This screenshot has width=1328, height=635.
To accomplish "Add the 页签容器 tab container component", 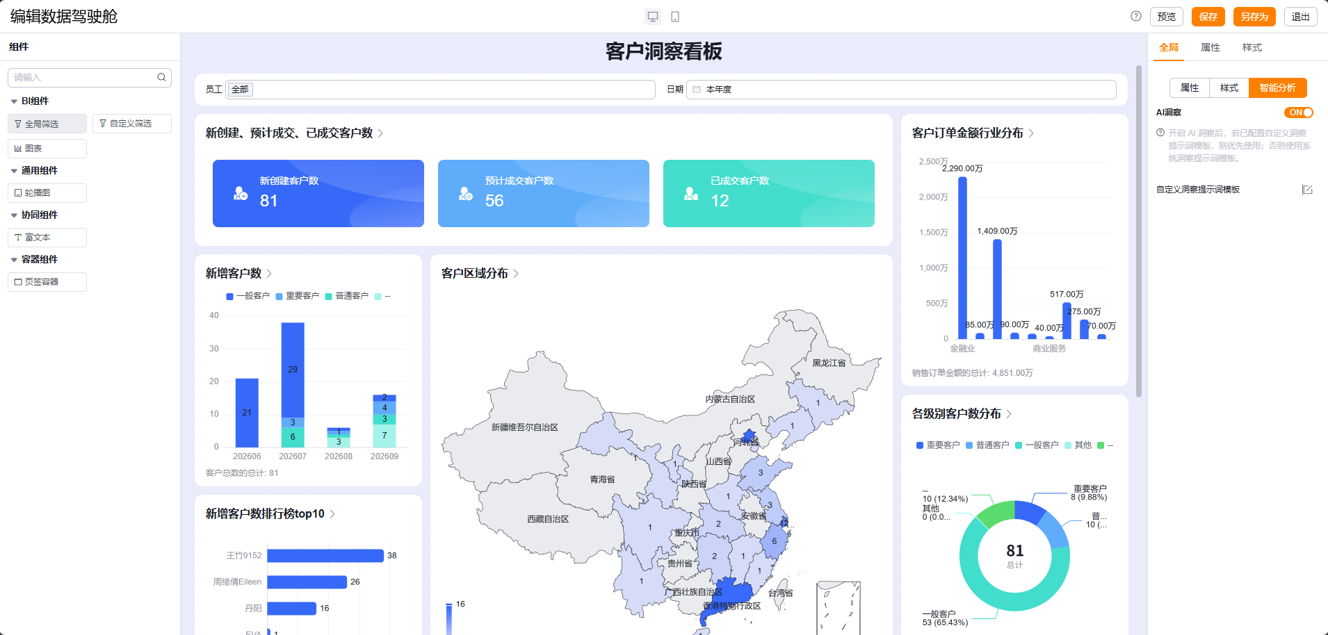I will (47, 282).
